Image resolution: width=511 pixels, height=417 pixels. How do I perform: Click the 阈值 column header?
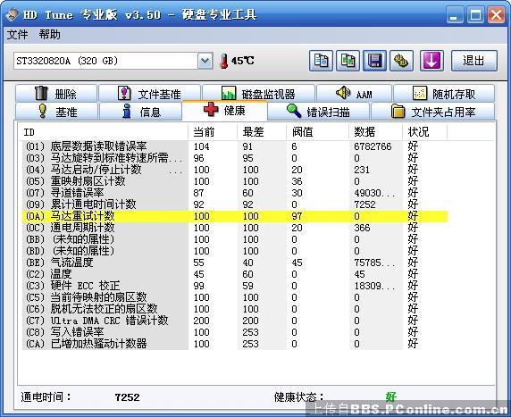[x=318, y=132]
